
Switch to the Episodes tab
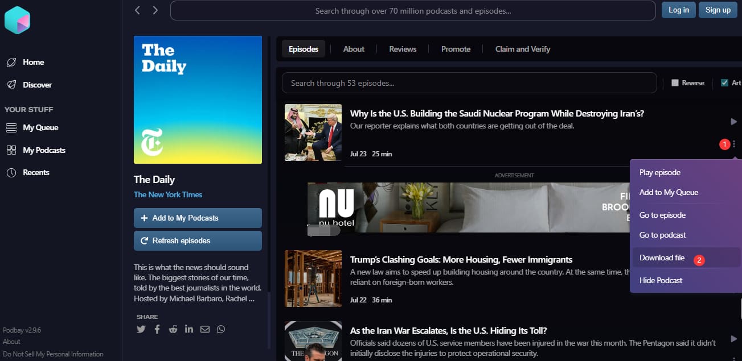point(304,49)
